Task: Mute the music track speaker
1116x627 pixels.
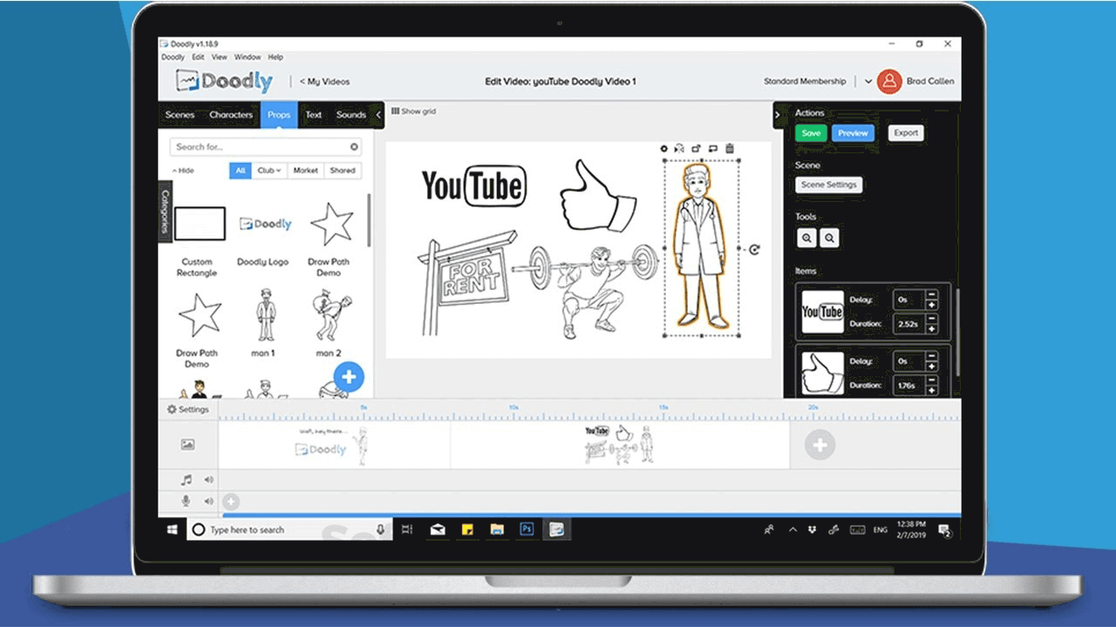Action: click(x=208, y=479)
